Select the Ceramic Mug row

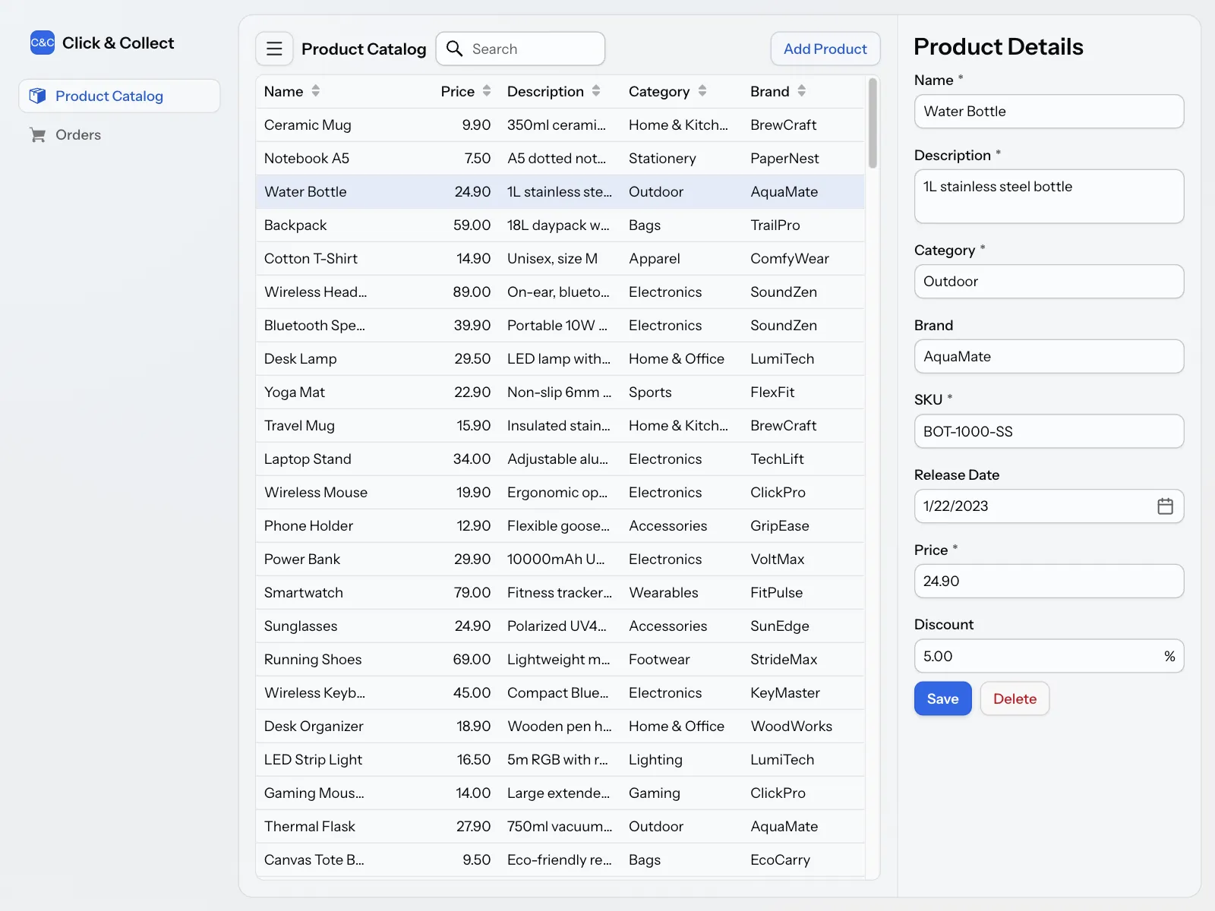[560, 125]
